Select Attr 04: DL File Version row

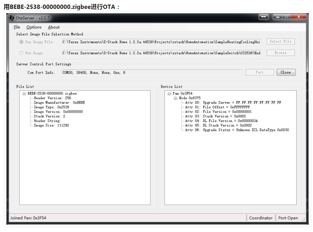(x=221, y=121)
